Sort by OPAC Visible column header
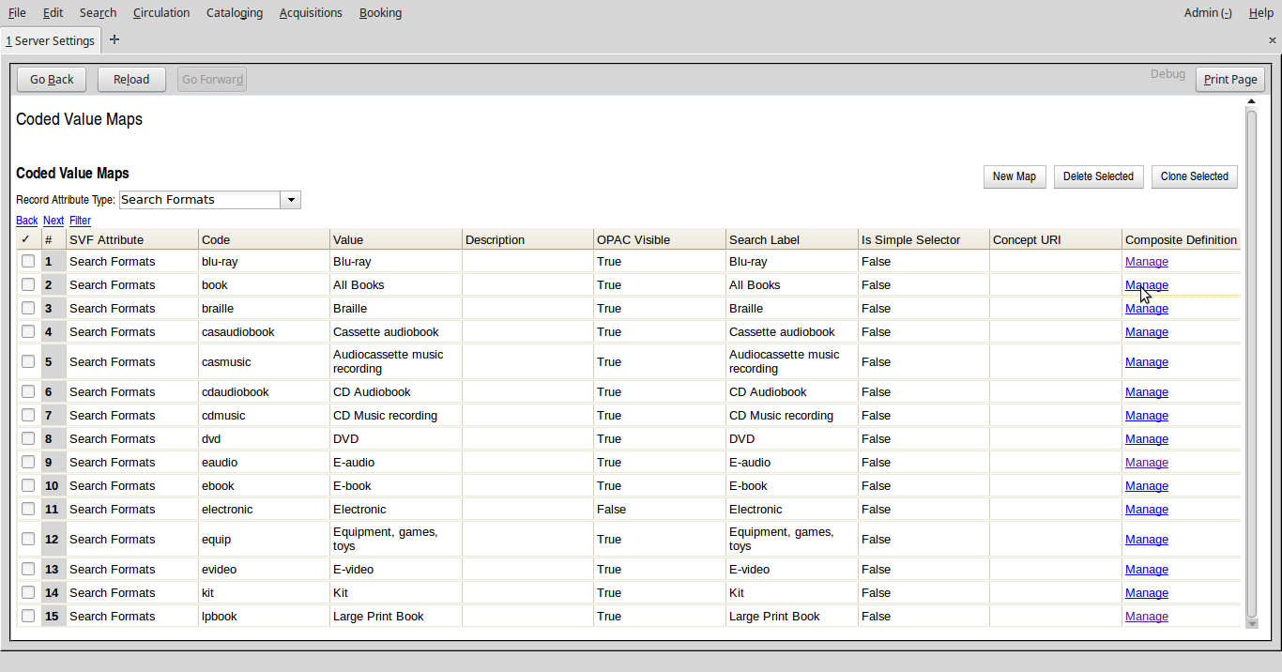Image resolution: width=1282 pixels, height=672 pixels. pyautogui.click(x=660, y=239)
